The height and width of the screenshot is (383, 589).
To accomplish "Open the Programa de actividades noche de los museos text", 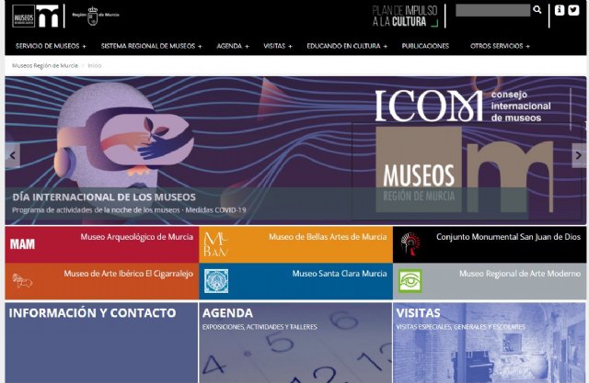I will pos(129,210).
